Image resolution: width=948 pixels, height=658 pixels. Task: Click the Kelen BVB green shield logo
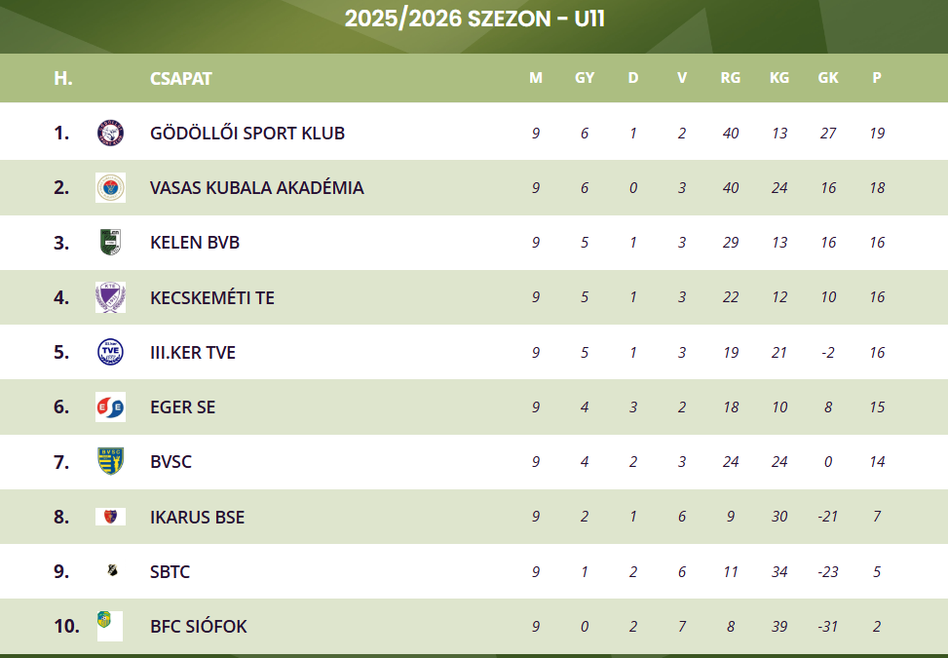tap(111, 242)
